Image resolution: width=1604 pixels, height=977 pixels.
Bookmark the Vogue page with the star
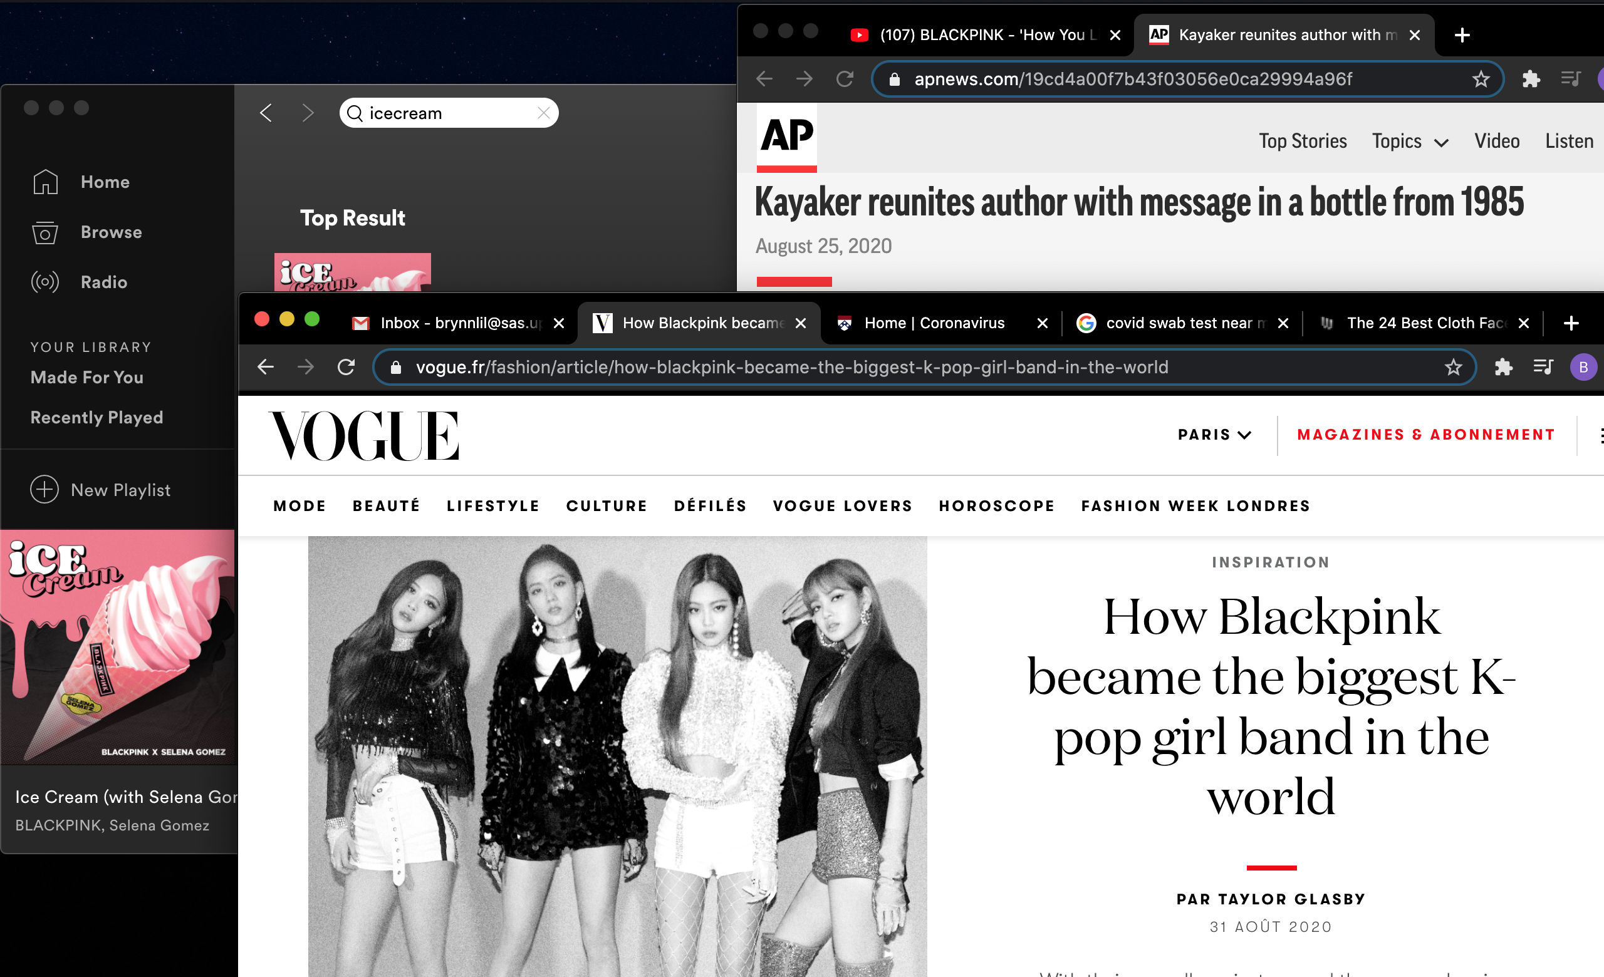pyautogui.click(x=1453, y=368)
